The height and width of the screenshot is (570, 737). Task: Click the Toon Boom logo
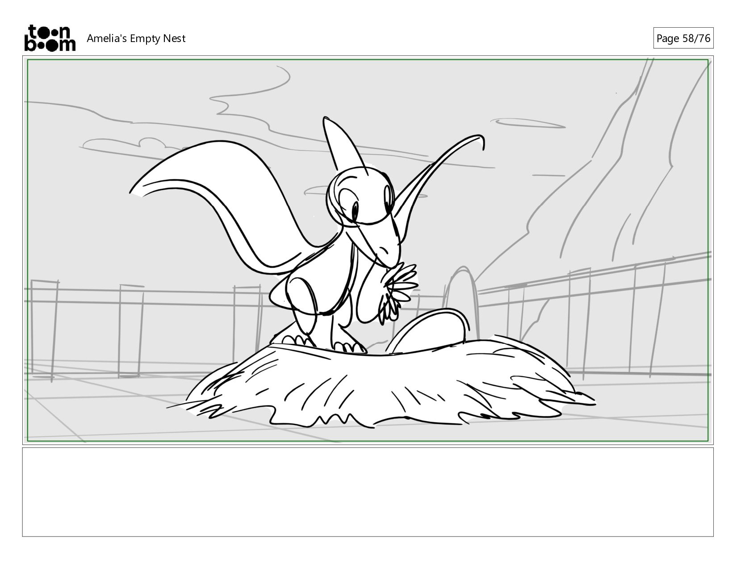pyautogui.click(x=50, y=38)
